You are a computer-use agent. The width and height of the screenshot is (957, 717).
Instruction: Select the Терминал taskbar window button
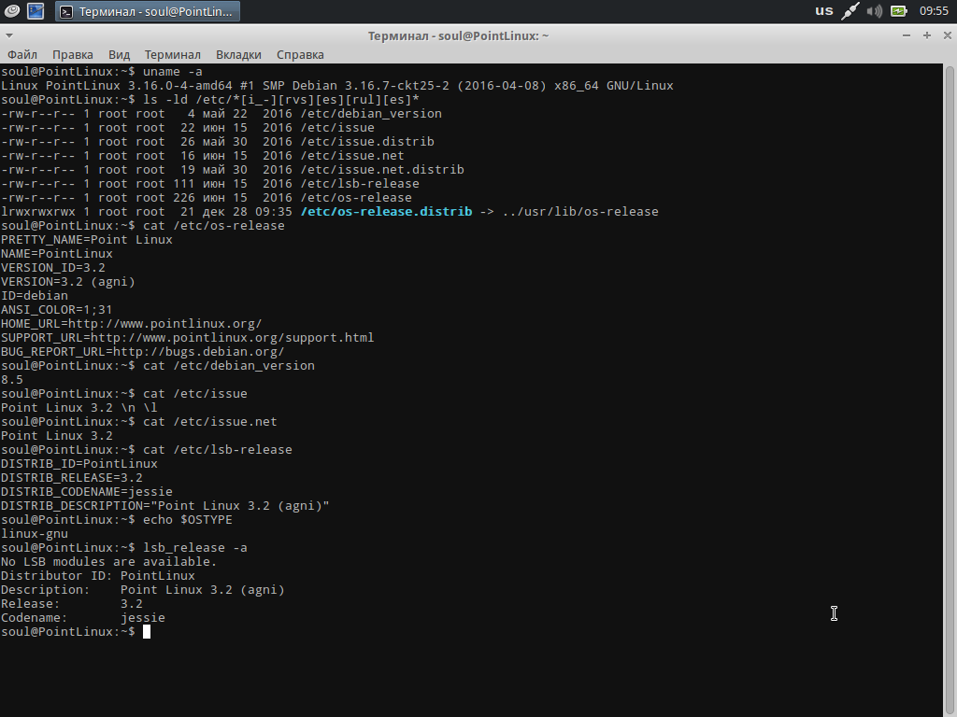coord(147,11)
